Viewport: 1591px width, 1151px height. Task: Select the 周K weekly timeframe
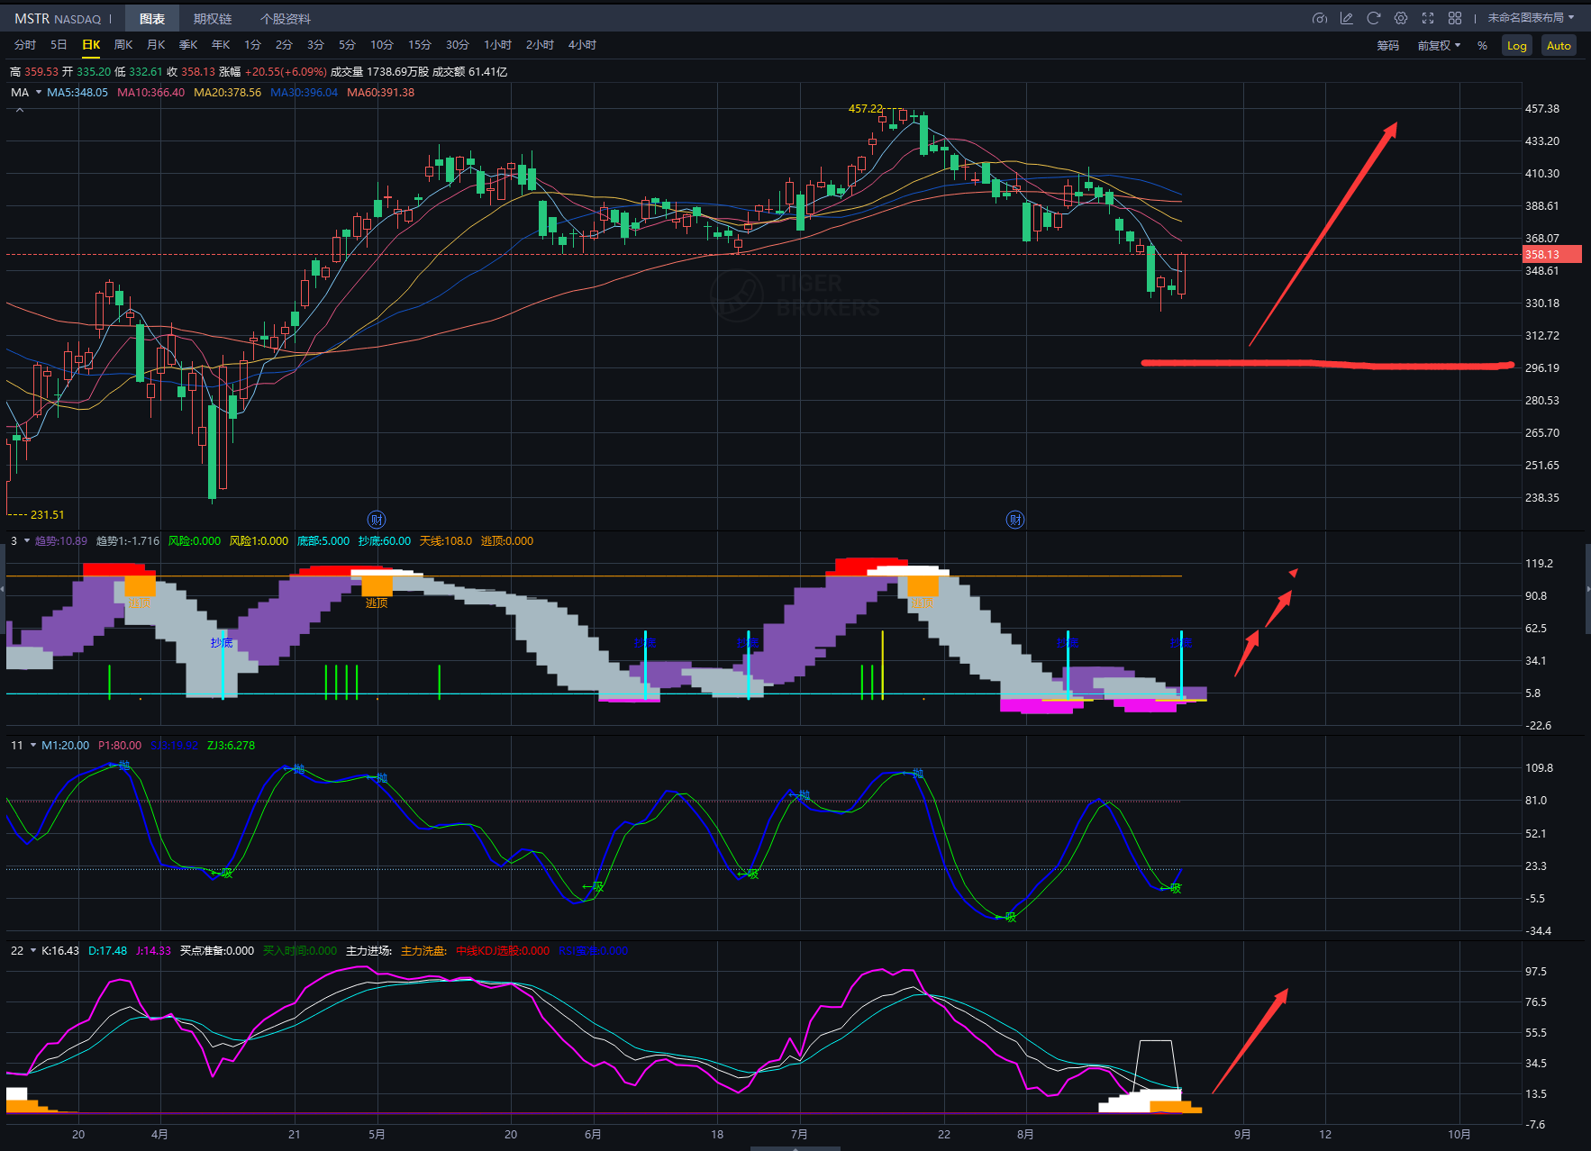(x=123, y=45)
